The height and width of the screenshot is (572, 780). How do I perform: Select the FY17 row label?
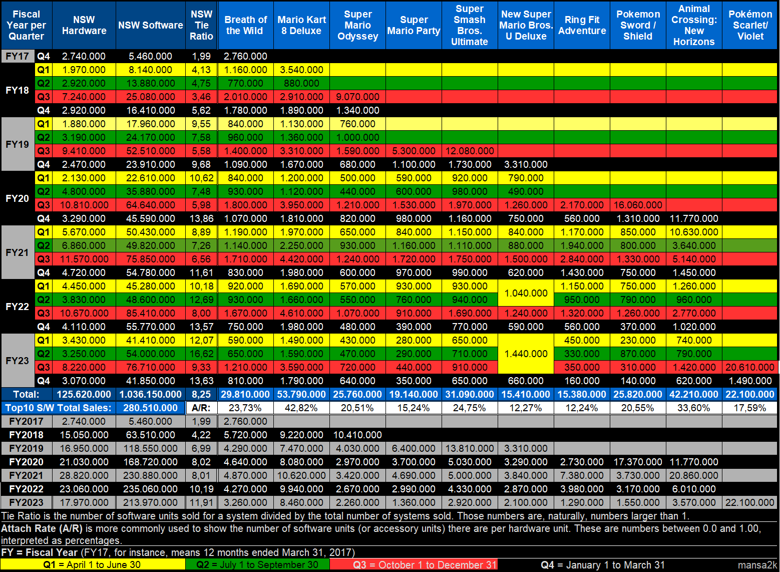point(18,56)
